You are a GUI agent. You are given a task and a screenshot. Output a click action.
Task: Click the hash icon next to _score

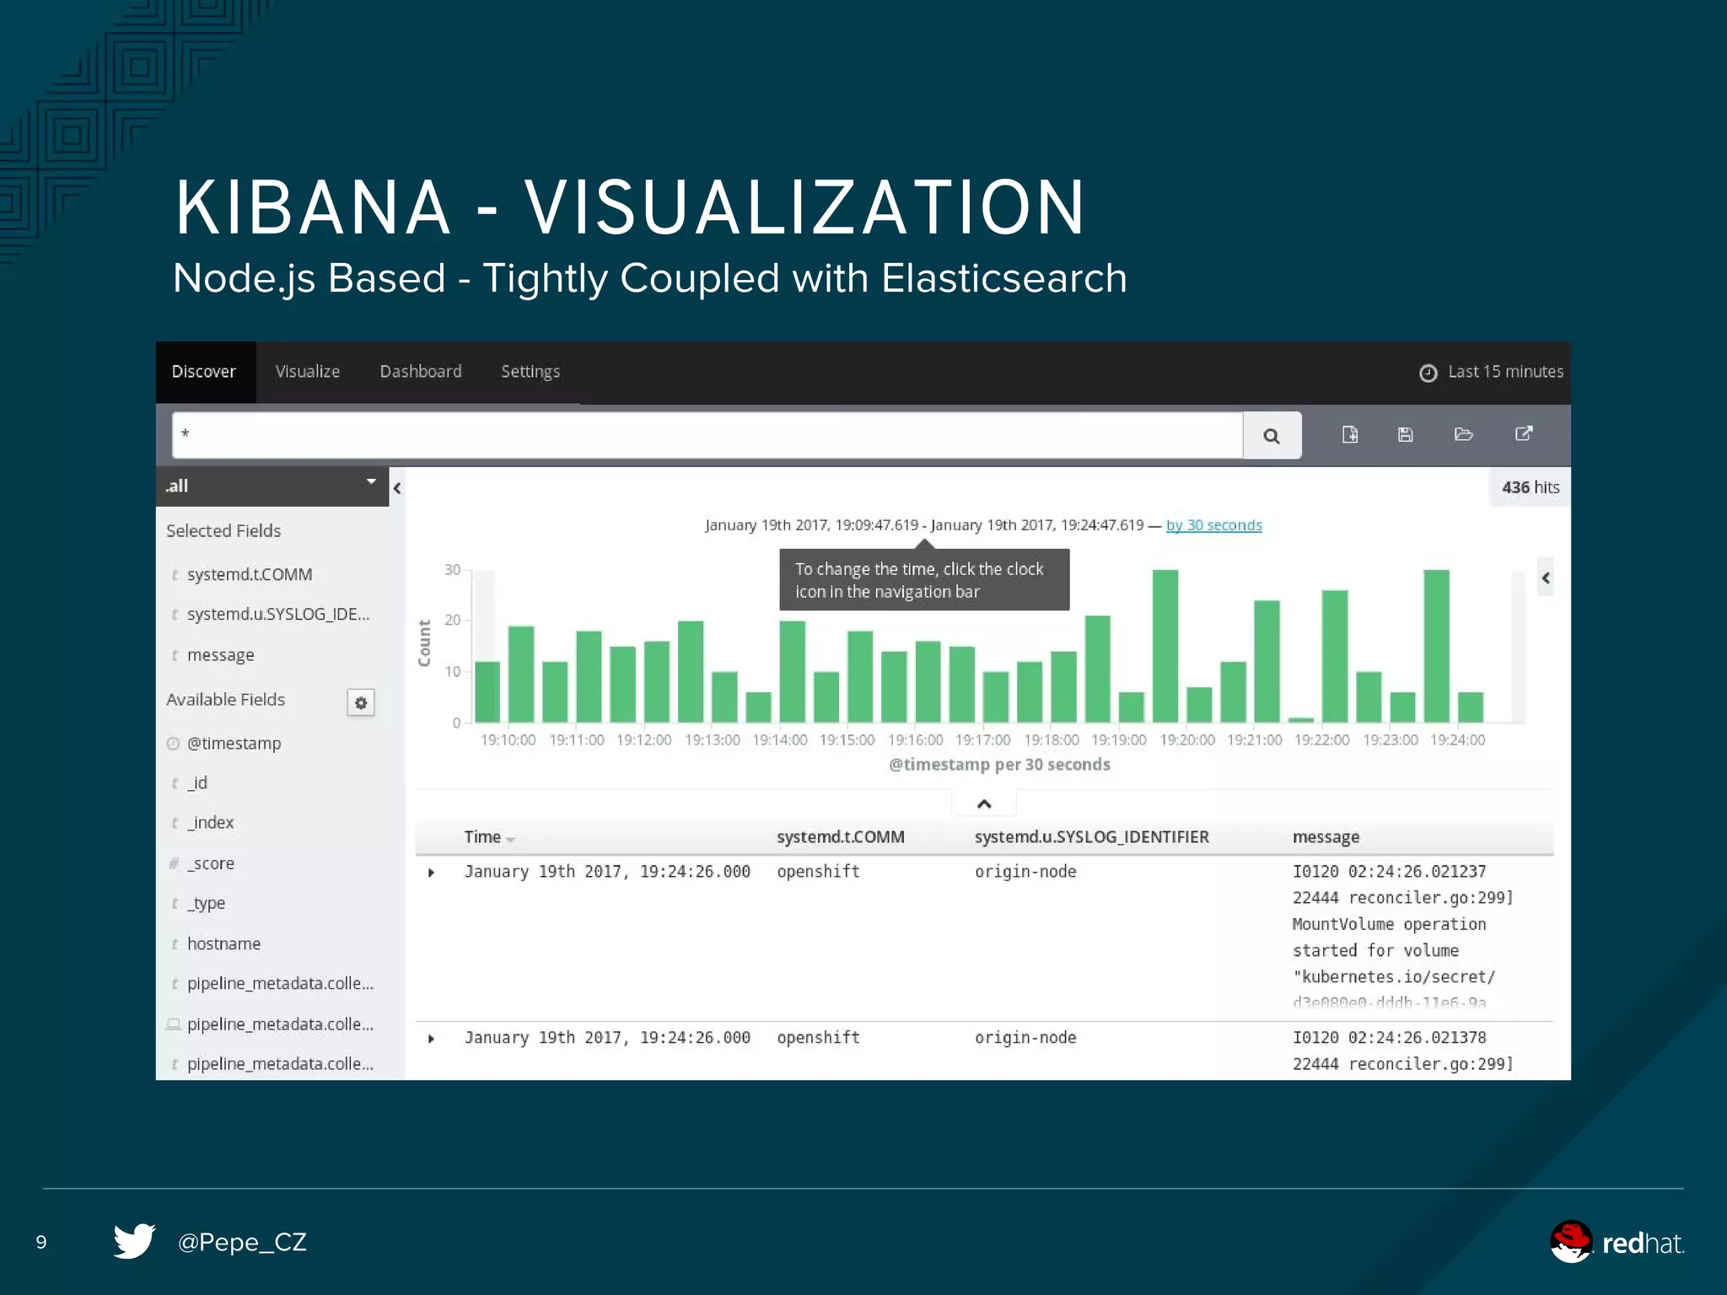pyautogui.click(x=174, y=863)
